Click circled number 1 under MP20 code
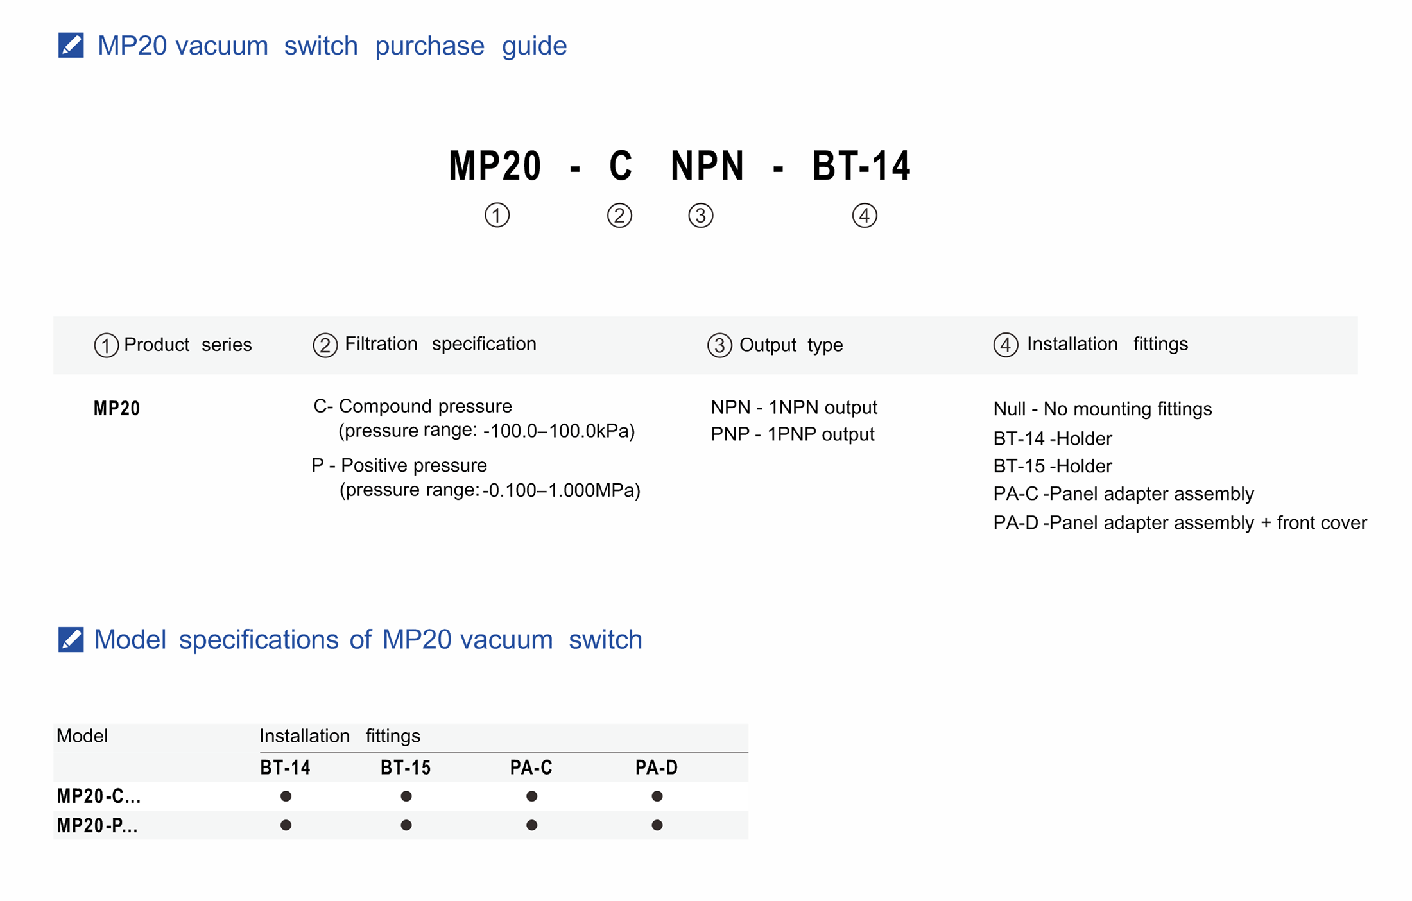The image size is (1412, 901). coord(497,215)
